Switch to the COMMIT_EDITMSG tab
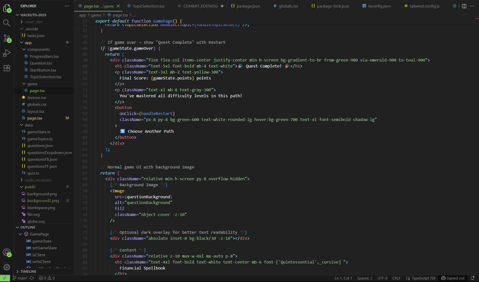Image resolution: width=479 pixels, height=282 pixels. point(200,6)
